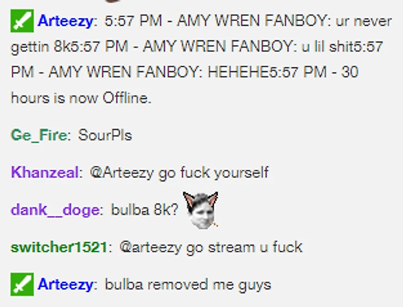Open the Ge_Fire username
The image size is (403, 307).
39,135
